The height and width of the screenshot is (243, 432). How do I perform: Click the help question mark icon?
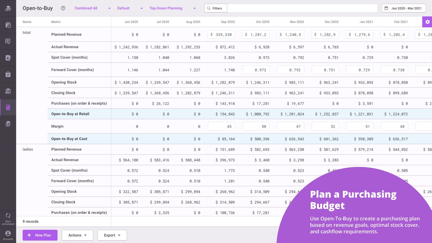[x=63, y=8]
